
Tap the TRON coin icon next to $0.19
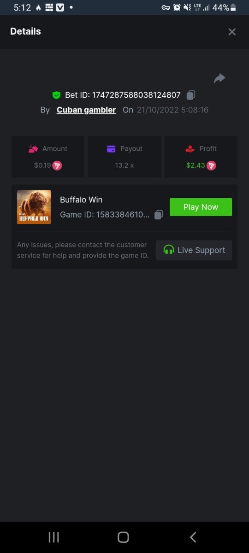click(57, 165)
